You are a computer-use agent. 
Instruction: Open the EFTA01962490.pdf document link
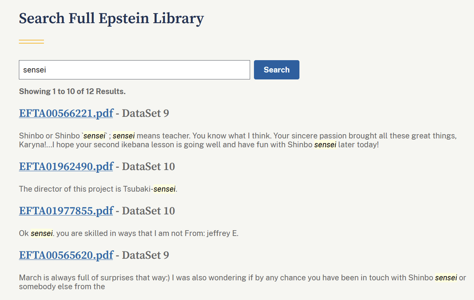point(66,167)
